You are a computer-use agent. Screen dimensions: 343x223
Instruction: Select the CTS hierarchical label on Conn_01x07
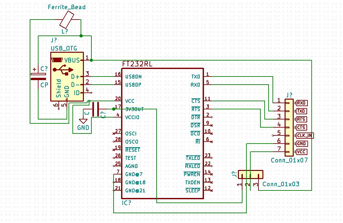[x=301, y=127]
